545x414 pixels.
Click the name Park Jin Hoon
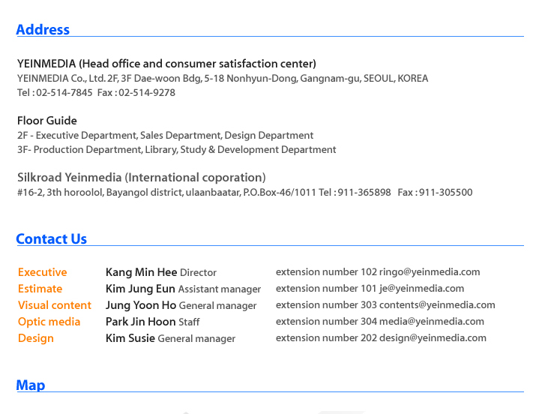tap(140, 322)
